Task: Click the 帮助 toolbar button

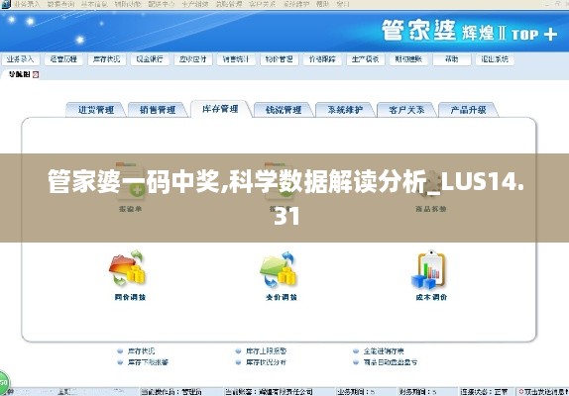Action: 452,59
